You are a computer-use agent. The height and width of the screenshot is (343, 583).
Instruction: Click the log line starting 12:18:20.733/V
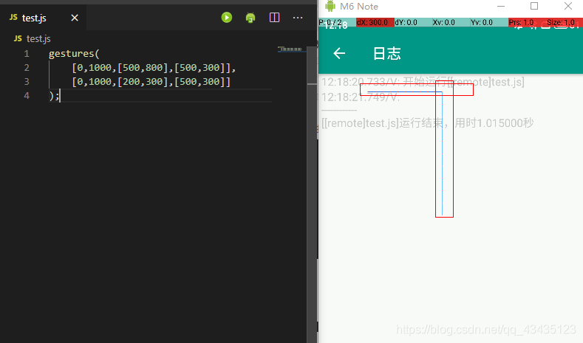click(423, 82)
